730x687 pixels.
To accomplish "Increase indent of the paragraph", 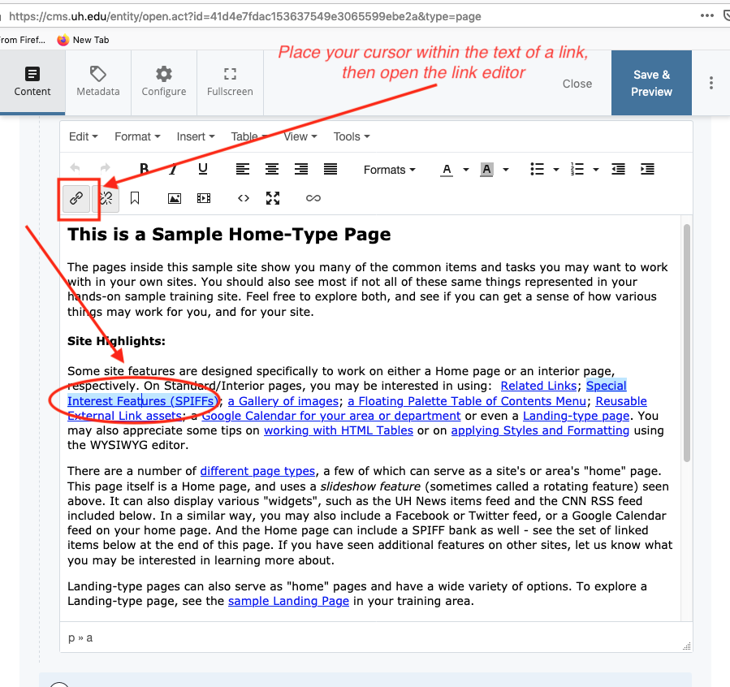I will pyautogui.click(x=648, y=170).
